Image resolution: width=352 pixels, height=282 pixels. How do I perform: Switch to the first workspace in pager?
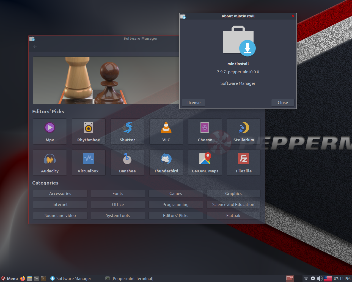[x=290, y=278]
